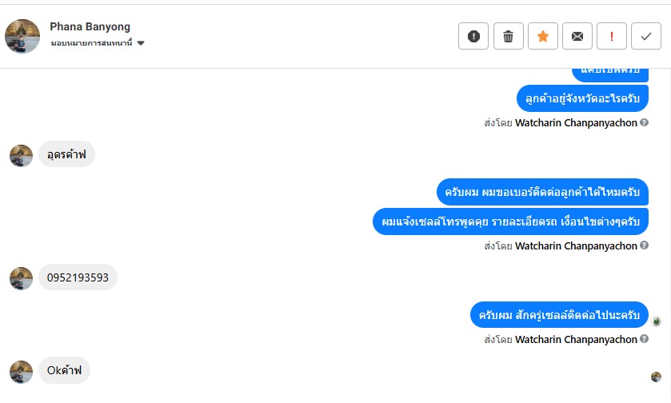The width and height of the screenshot is (671, 403).
Task: Click the spam report exclamation-circle icon
Action: coord(473,36)
